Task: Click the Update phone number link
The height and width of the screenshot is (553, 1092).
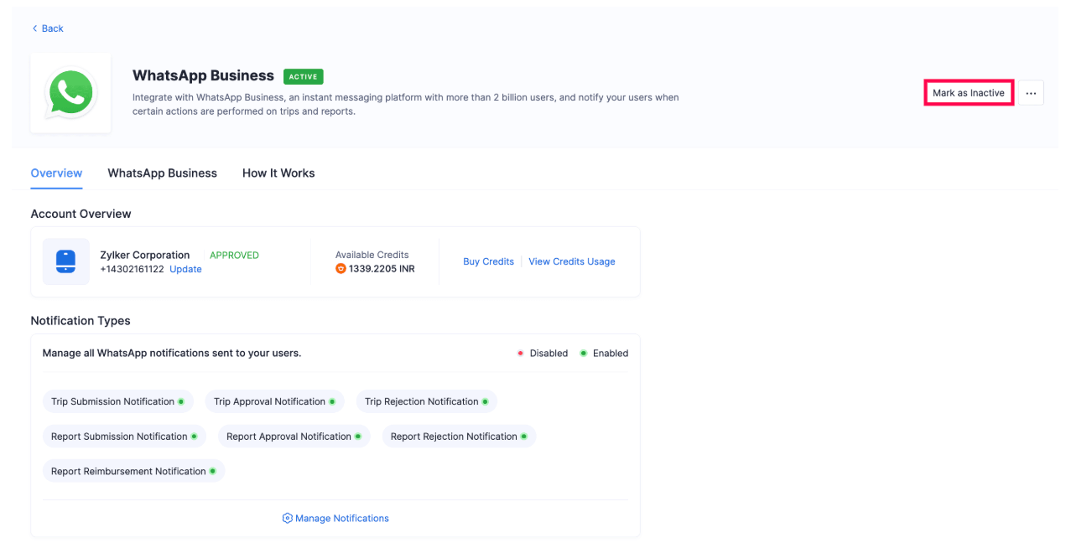Action: pyautogui.click(x=185, y=269)
